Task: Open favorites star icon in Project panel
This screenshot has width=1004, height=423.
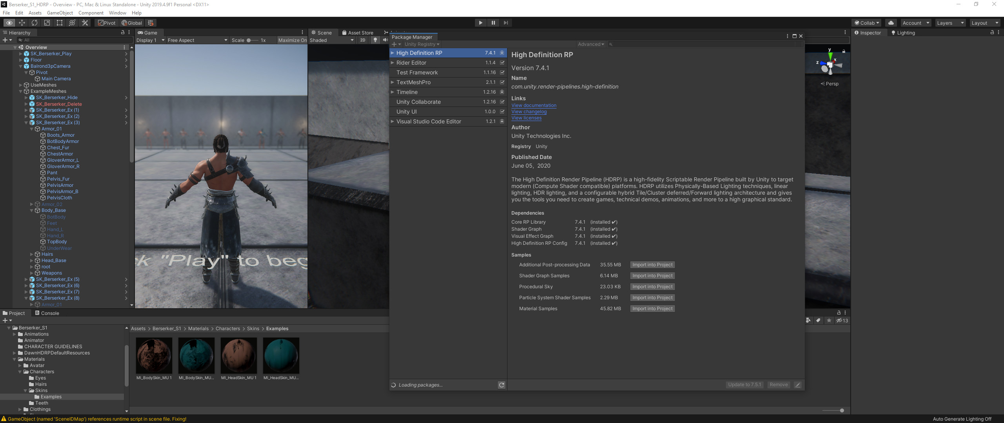Action: tap(829, 320)
